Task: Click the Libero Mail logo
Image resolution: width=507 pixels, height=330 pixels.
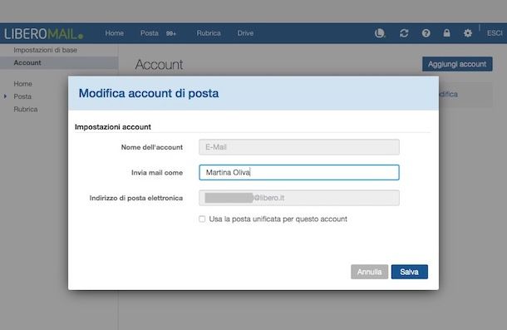Action: (43, 33)
